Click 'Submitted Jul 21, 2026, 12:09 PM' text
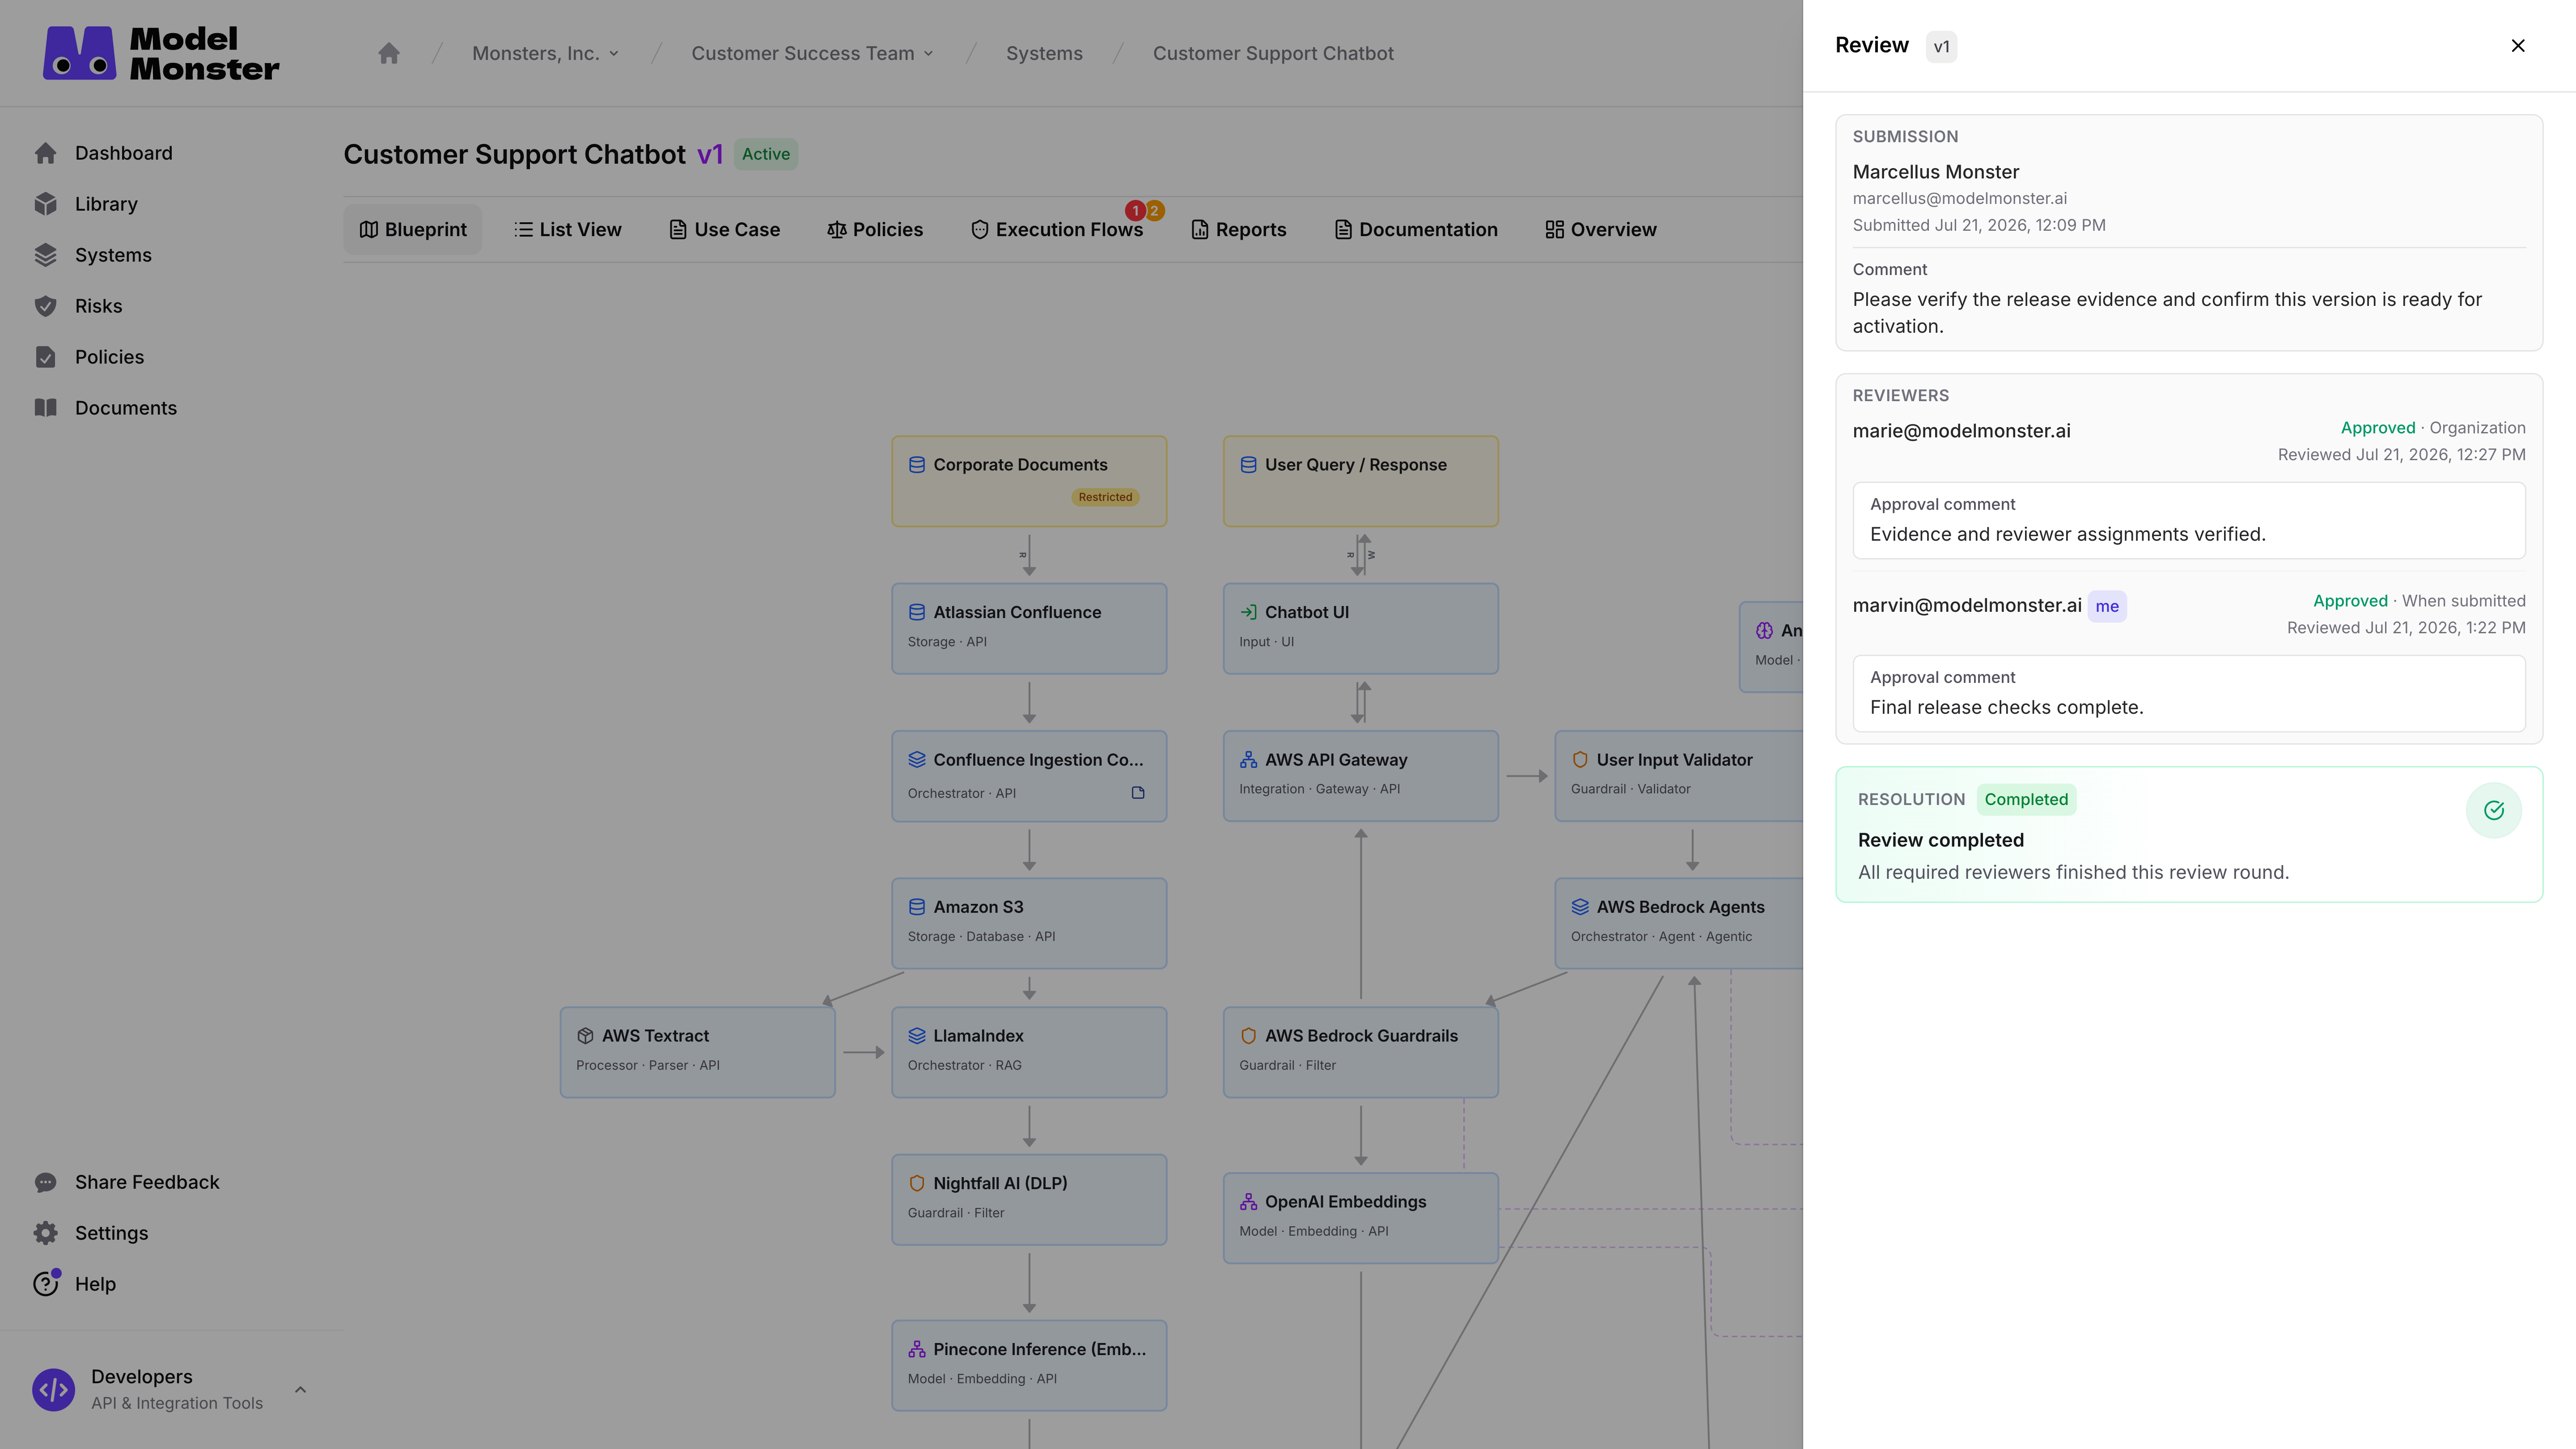The width and height of the screenshot is (2576, 1449). coord(1979,225)
